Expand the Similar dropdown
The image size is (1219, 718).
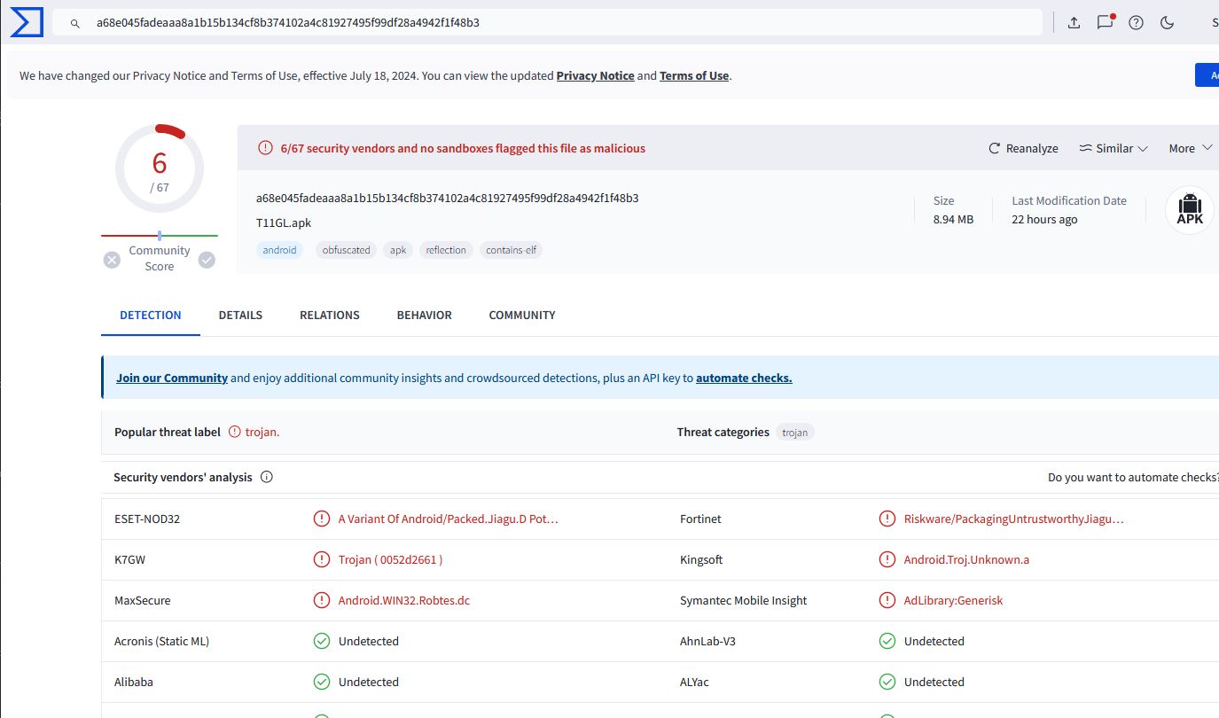coord(1114,148)
